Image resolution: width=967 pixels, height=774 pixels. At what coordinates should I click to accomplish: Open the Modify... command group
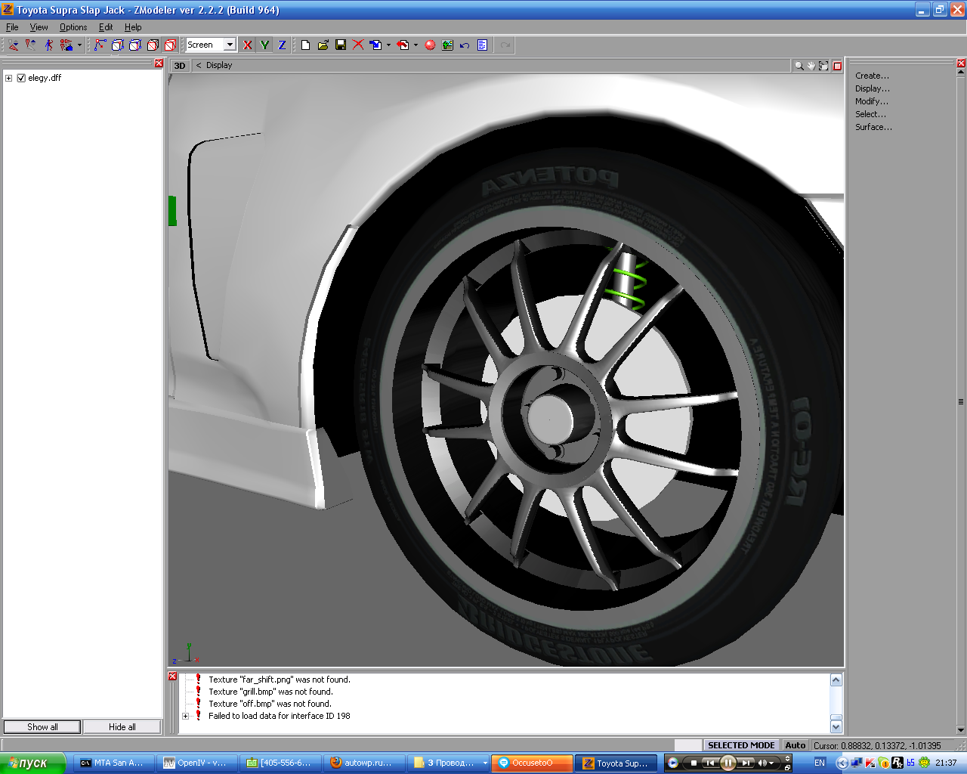point(871,101)
